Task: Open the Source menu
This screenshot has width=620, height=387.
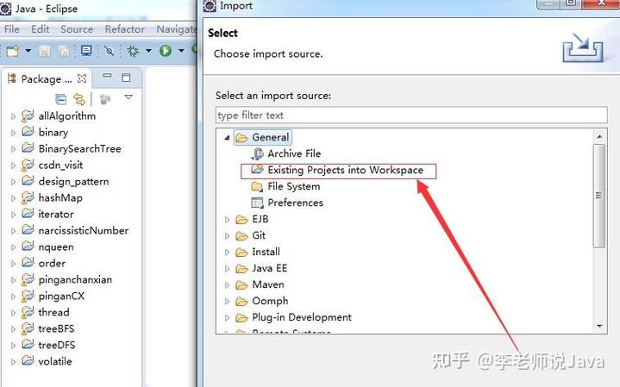Action: [77, 28]
